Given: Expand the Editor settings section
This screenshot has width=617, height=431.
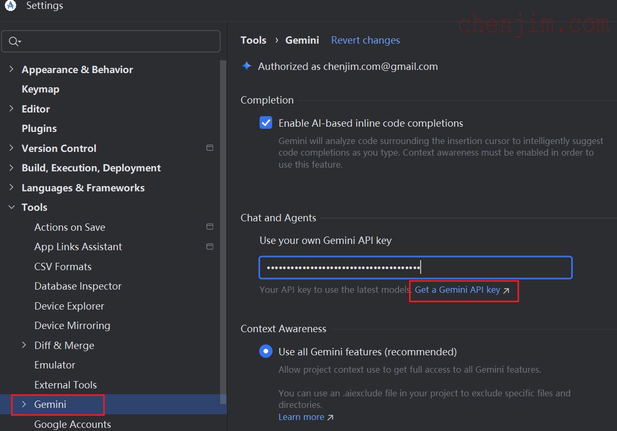Looking at the screenshot, I should point(12,108).
